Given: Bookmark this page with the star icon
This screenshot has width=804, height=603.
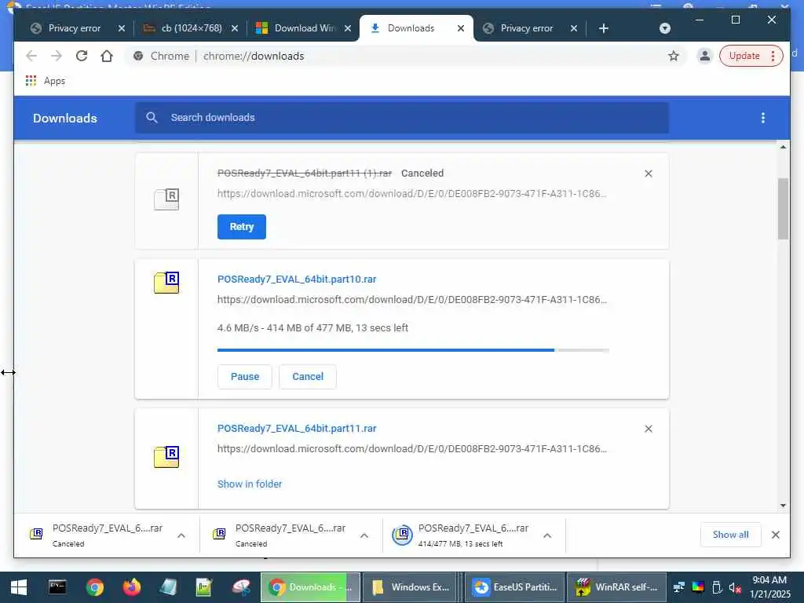Looking at the screenshot, I should click(x=673, y=56).
